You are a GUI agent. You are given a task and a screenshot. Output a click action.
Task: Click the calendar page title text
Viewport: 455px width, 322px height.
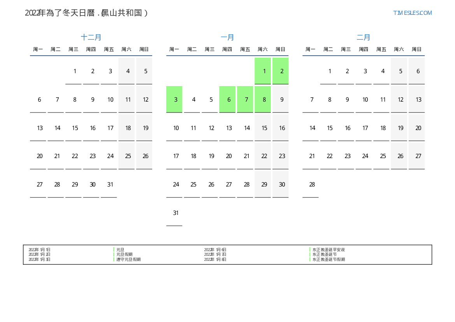86,13
